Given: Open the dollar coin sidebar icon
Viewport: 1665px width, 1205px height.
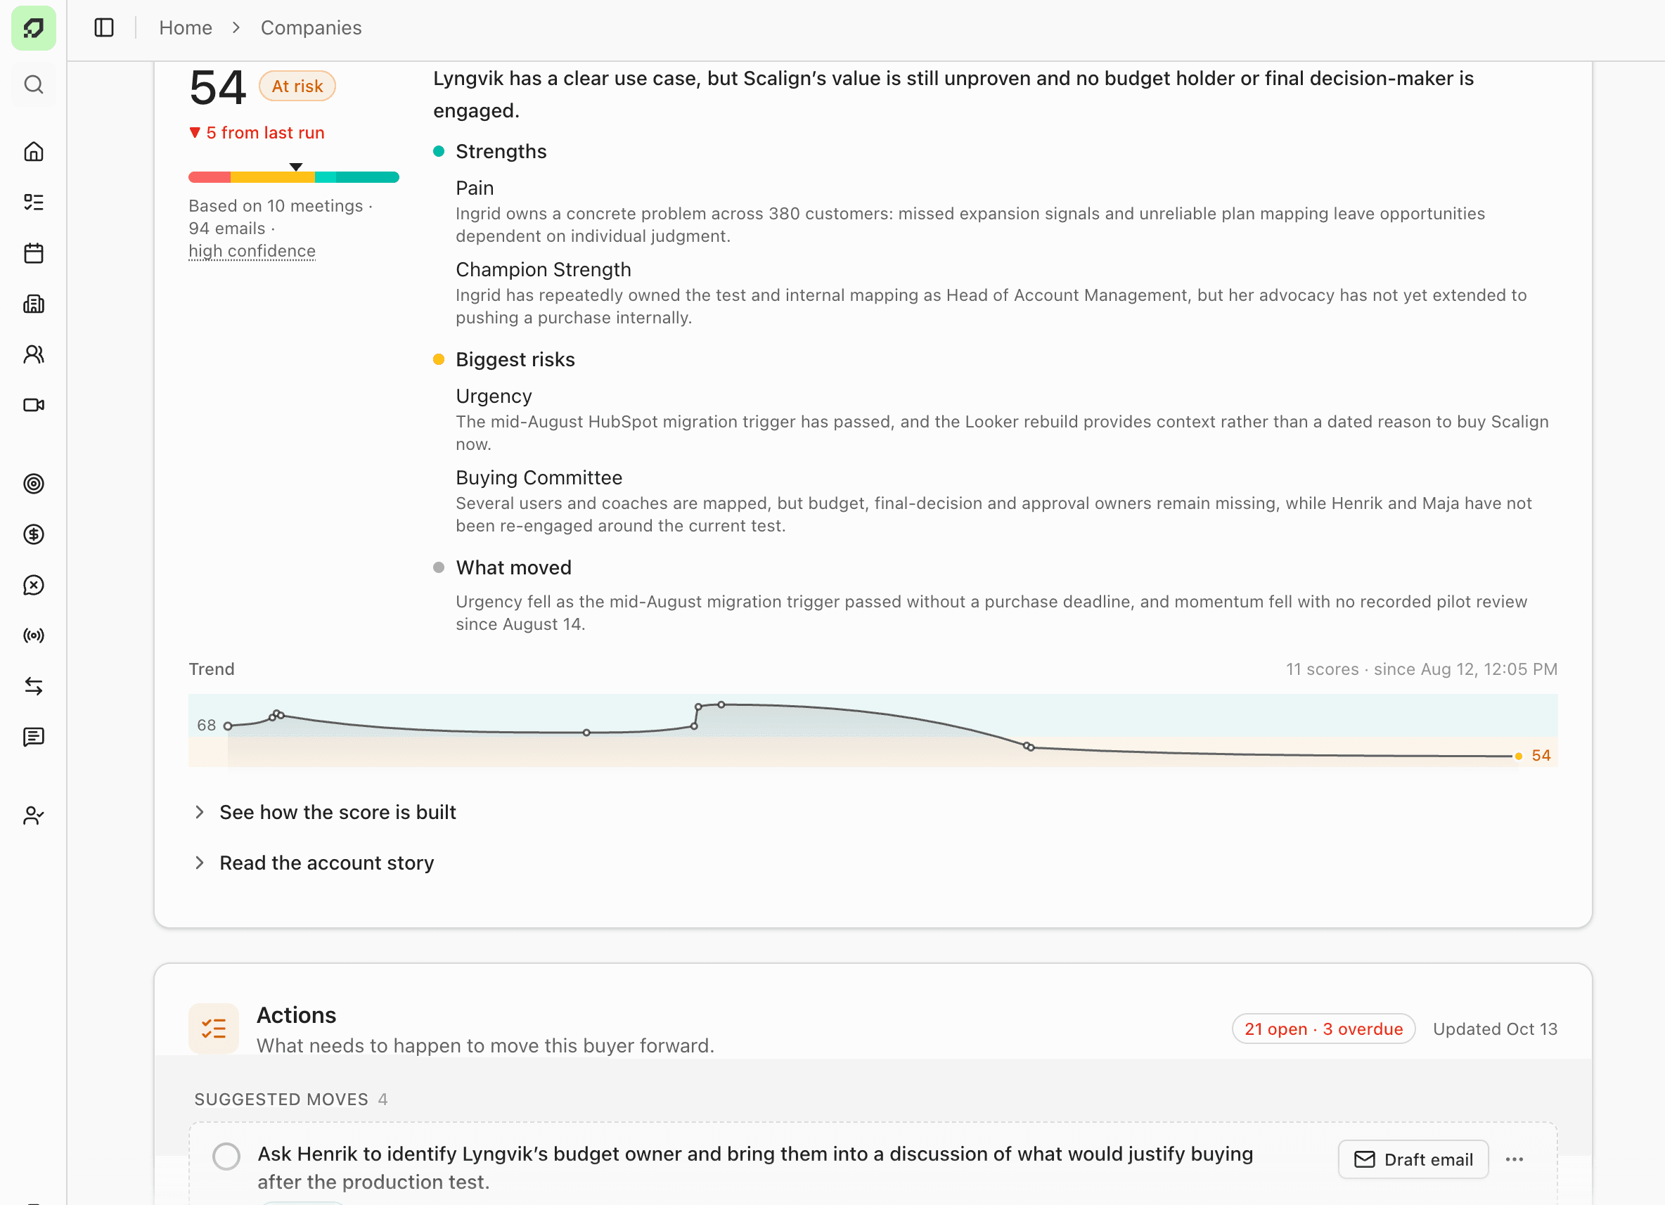Looking at the screenshot, I should [x=34, y=534].
